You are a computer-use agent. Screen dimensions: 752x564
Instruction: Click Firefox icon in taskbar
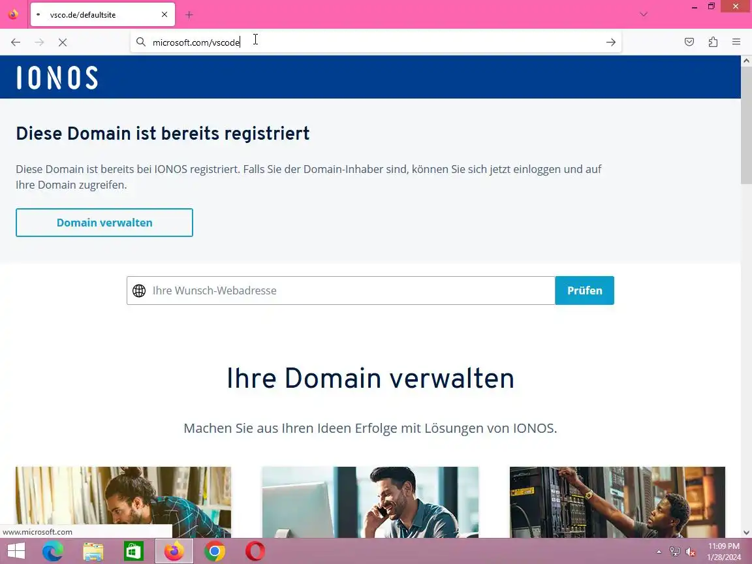(174, 551)
